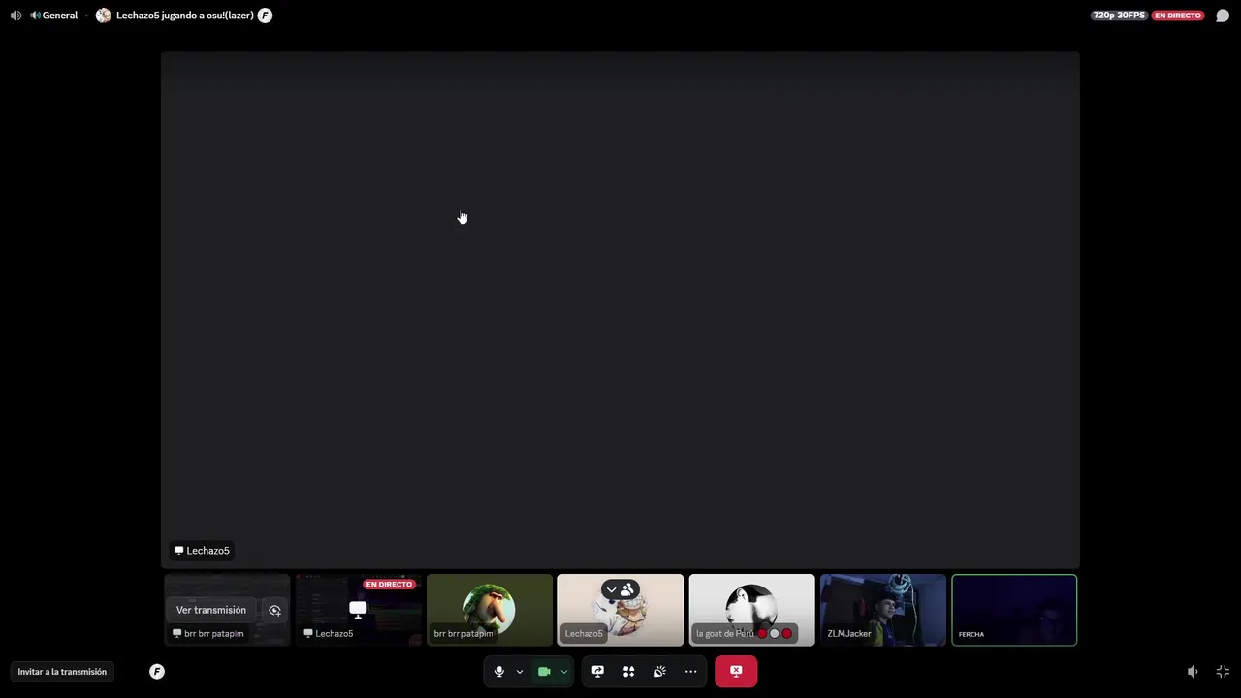This screenshot has height=698, width=1241.
Task: Click the 720p 30FPS quality badge
Action: click(1119, 16)
